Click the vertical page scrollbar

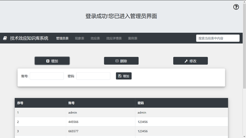pyautogui.click(x=244, y=46)
